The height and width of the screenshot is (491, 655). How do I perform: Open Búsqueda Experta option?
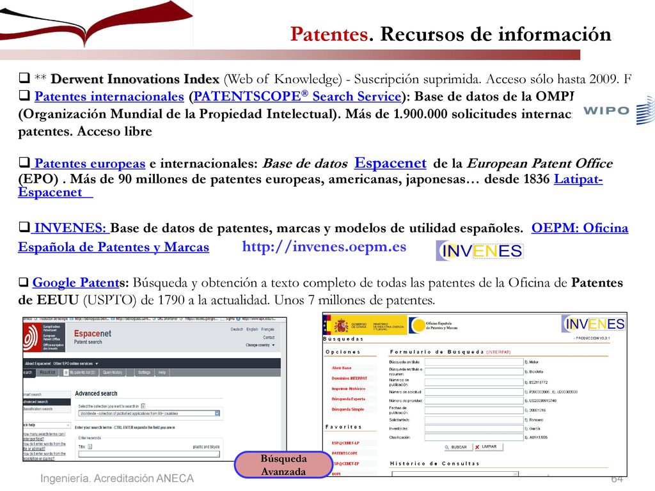(349, 399)
